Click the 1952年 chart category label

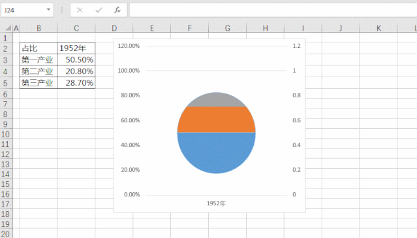pyautogui.click(x=216, y=203)
